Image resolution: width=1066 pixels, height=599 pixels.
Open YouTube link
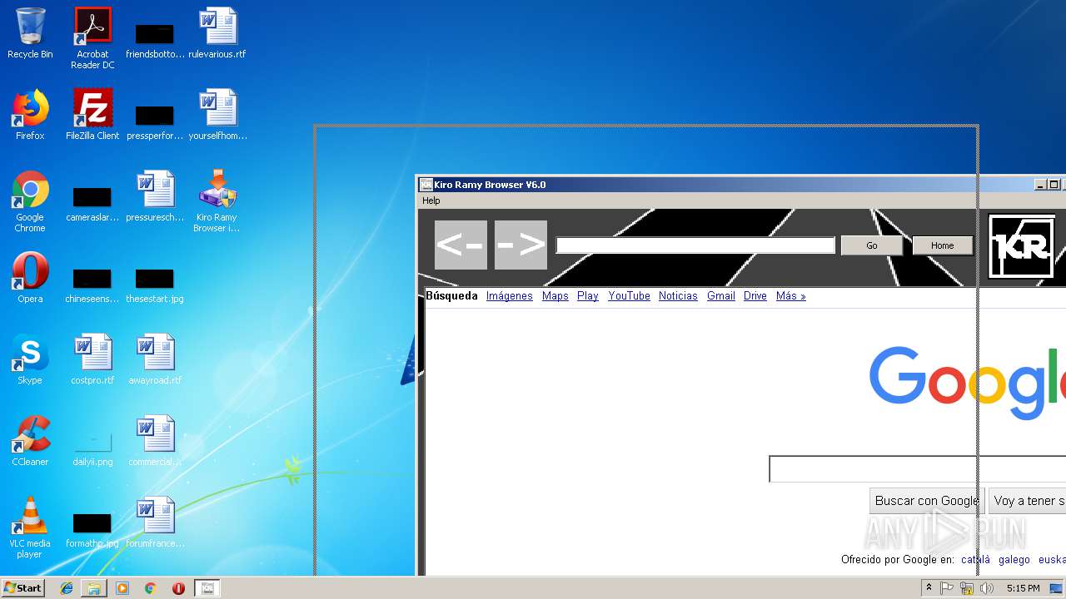pos(629,296)
